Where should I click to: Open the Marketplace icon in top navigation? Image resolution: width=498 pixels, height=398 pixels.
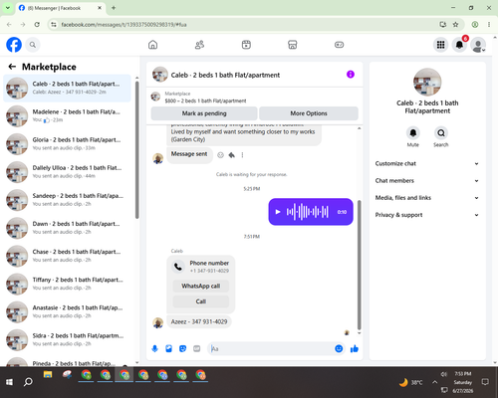[293, 45]
